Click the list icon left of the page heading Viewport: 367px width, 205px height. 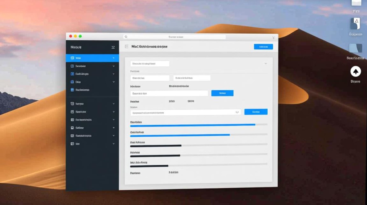126,47
